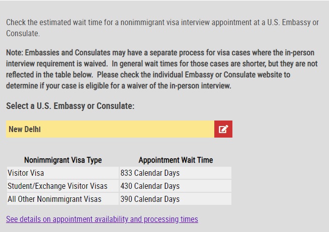Click the All Other Nonimmigrant Visas row
The width and height of the screenshot is (329, 232).
click(x=54, y=199)
